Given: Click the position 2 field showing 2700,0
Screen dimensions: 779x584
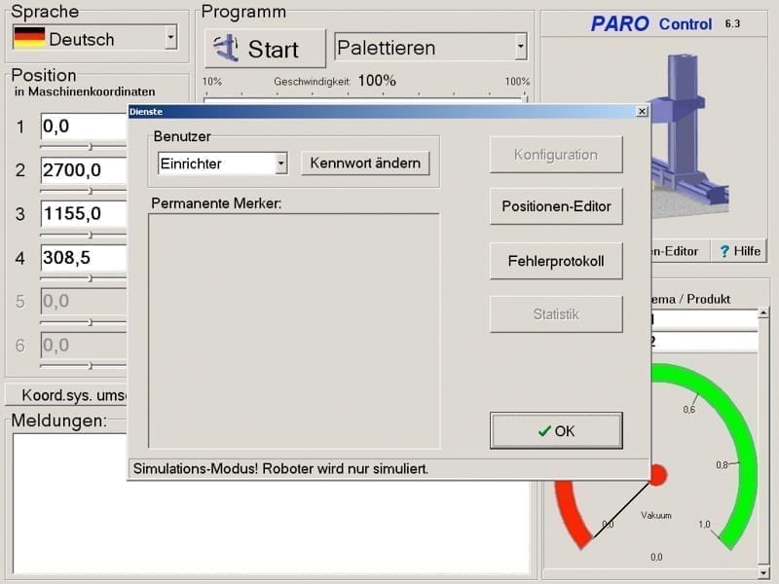Looking at the screenshot, I should tap(84, 170).
